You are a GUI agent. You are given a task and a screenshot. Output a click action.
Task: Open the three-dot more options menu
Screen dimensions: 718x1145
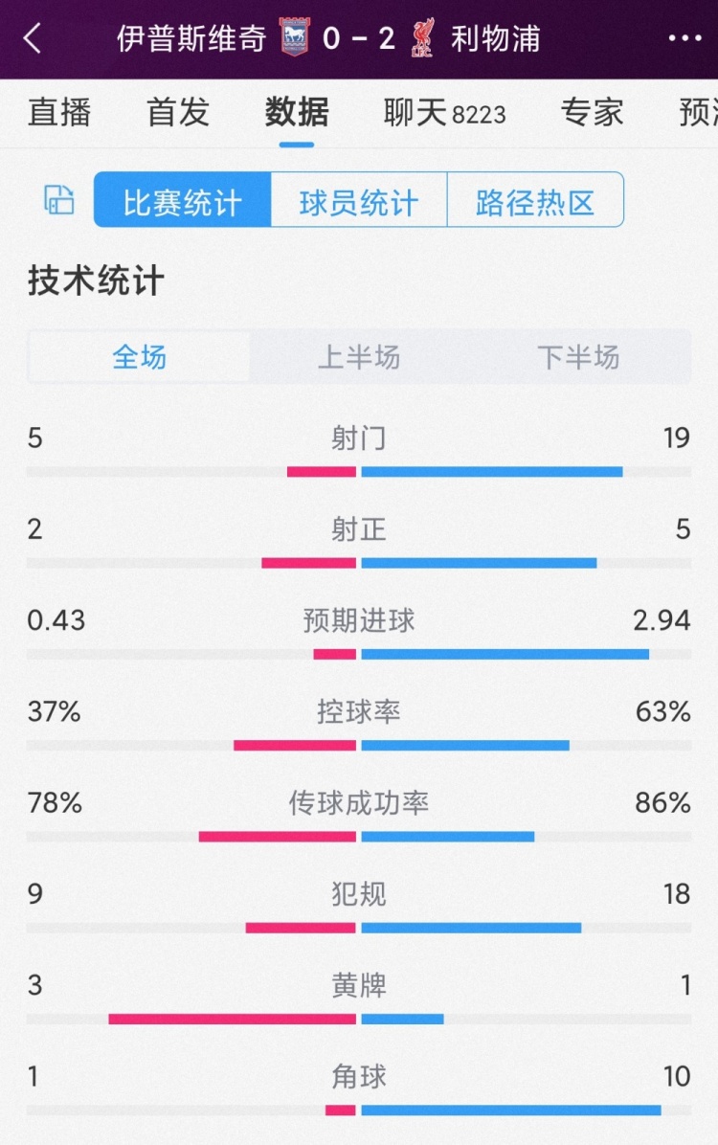(684, 38)
